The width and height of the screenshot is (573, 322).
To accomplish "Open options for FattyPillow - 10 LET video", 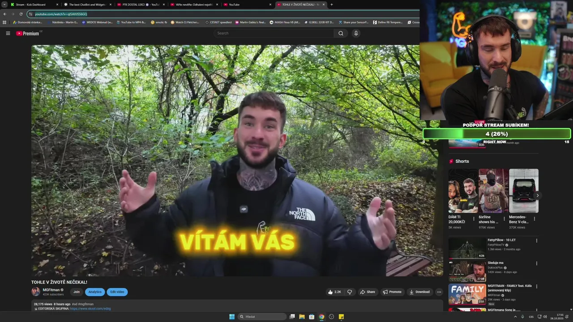I will [537, 241].
